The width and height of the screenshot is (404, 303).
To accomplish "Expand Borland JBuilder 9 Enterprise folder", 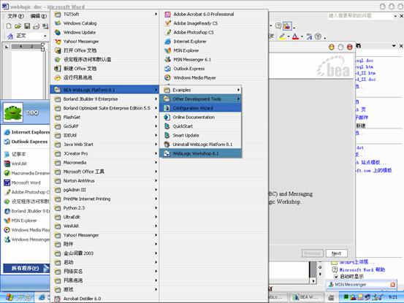I will pyautogui.click(x=104, y=99).
